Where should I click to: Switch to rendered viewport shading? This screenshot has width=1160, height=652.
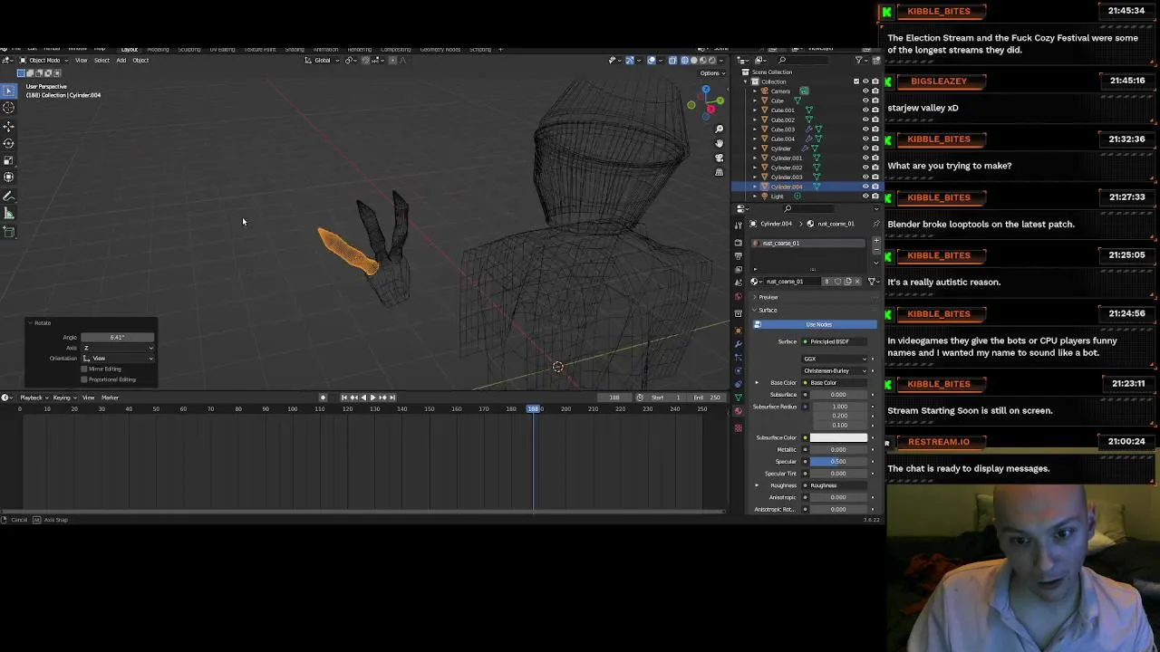(711, 61)
